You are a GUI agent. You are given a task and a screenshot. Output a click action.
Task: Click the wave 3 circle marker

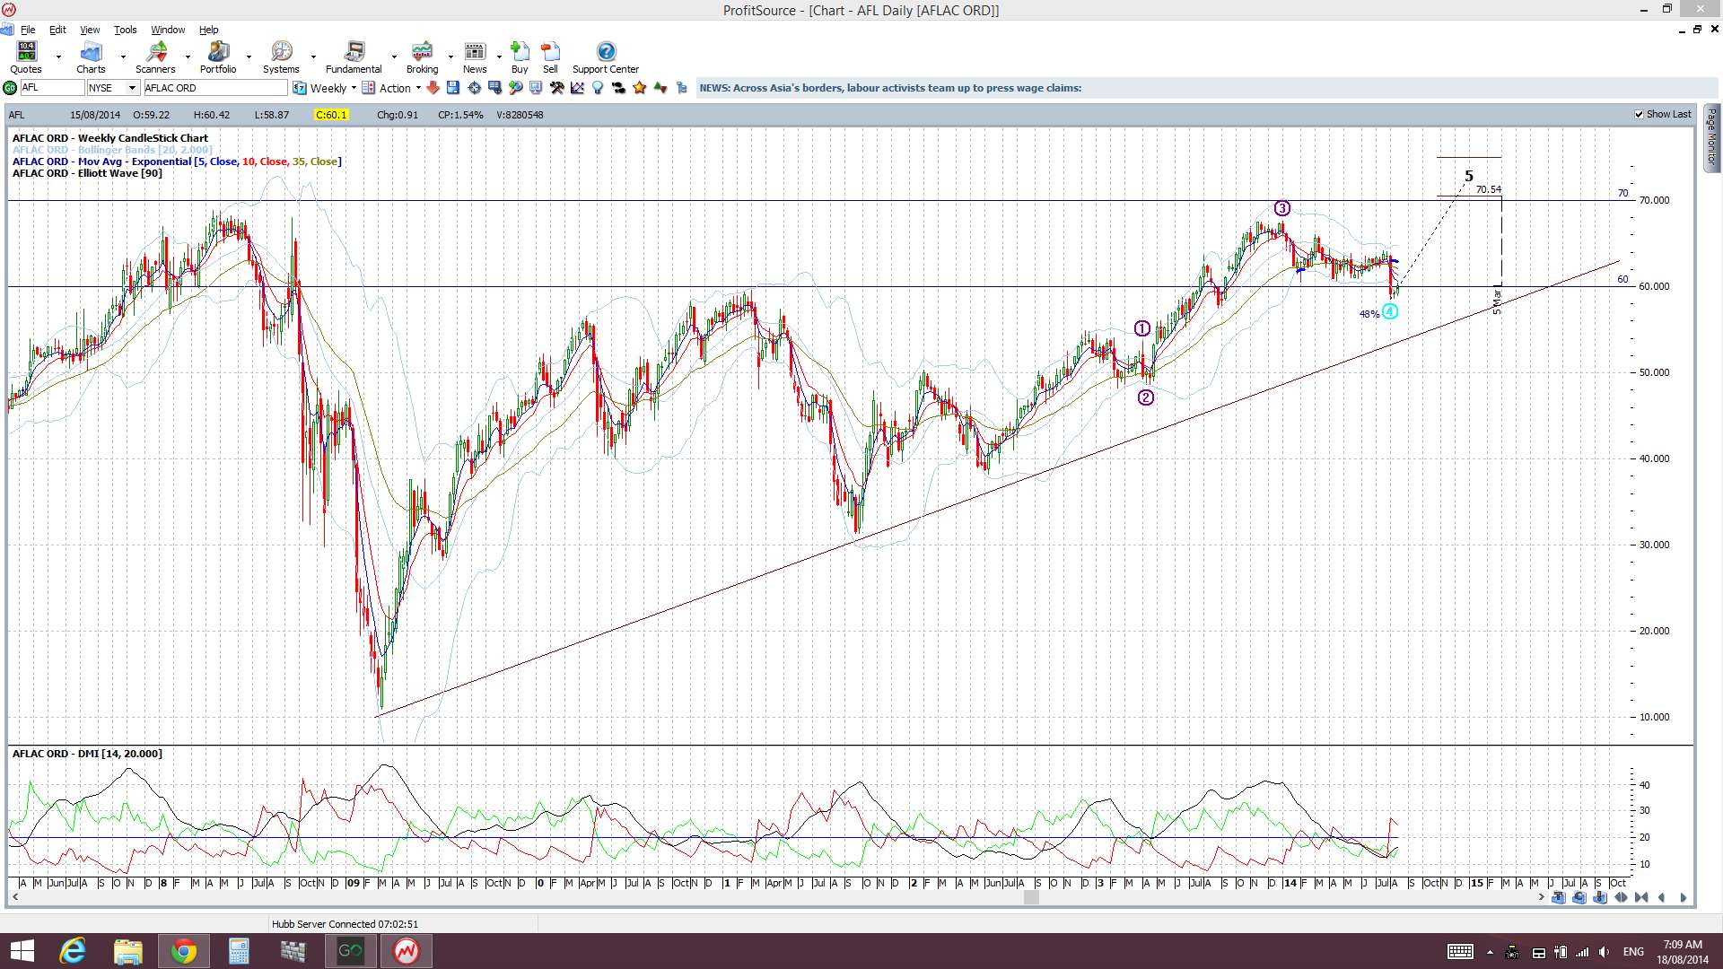(1282, 208)
